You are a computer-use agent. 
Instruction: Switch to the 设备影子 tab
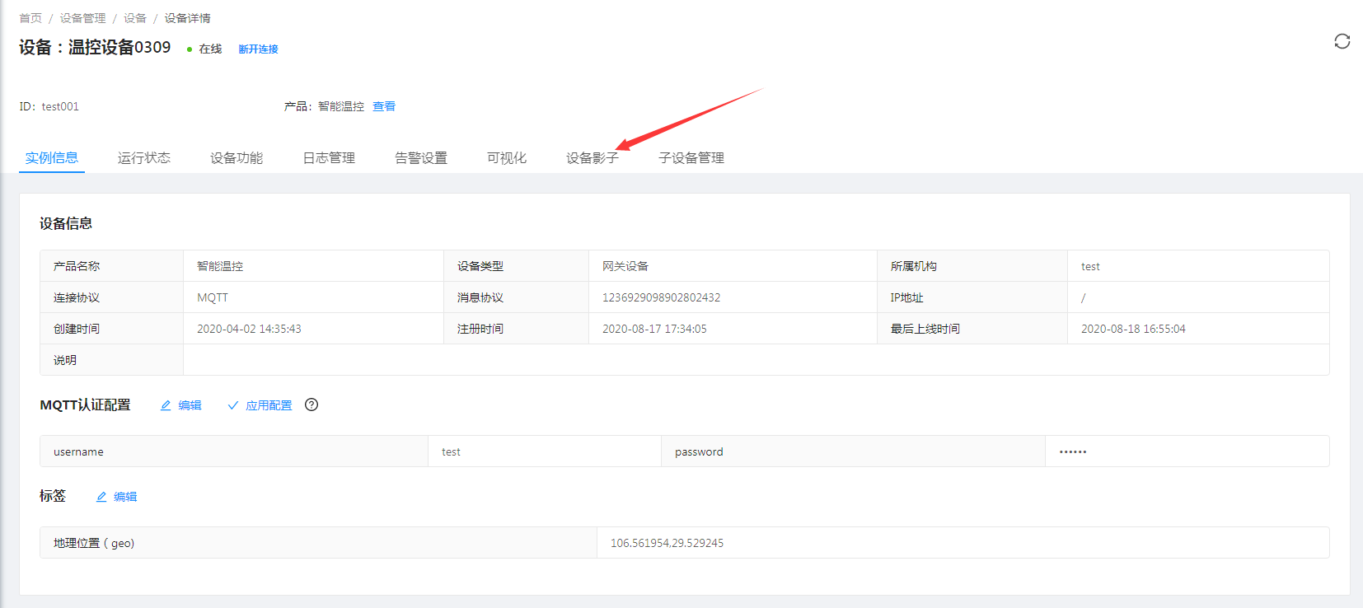(x=593, y=157)
